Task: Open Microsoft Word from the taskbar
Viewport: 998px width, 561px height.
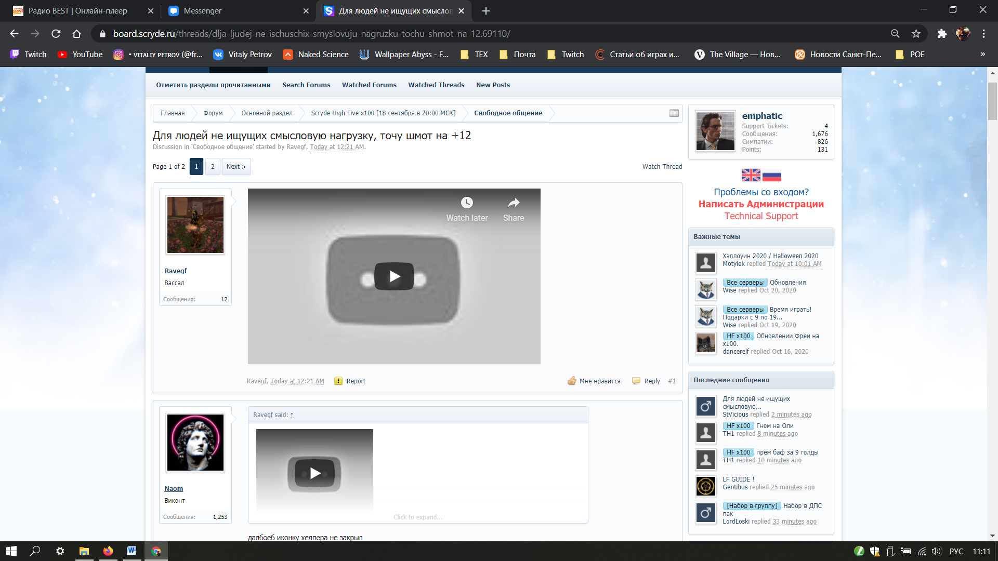Action: tap(132, 551)
